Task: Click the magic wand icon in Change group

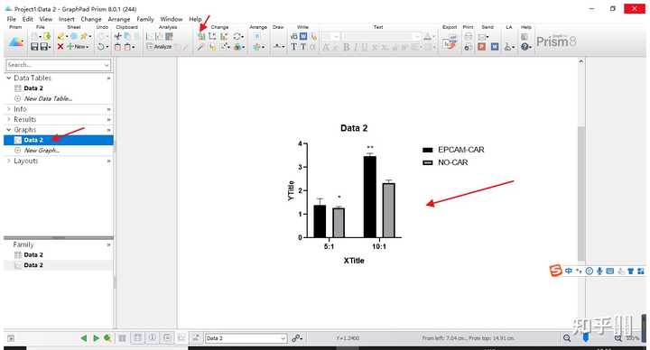Action: [x=200, y=47]
